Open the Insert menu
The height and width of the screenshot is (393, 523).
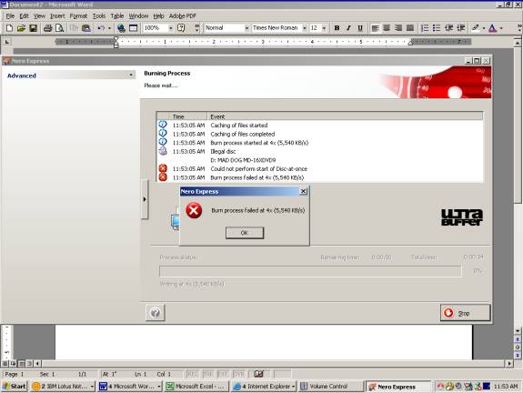(x=57, y=15)
